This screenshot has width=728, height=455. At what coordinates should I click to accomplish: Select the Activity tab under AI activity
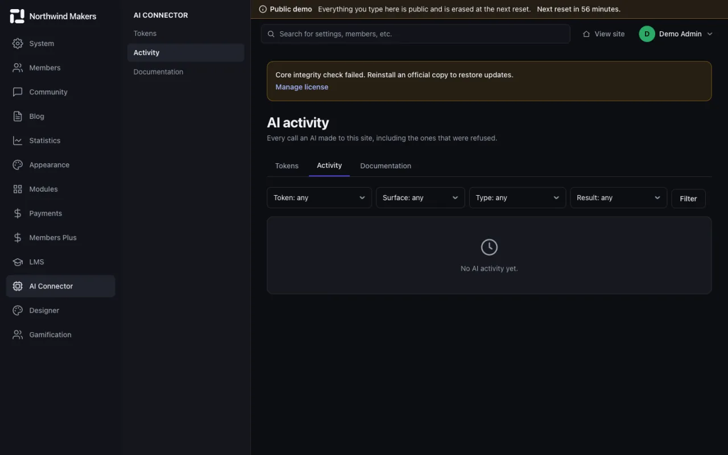coord(329,166)
